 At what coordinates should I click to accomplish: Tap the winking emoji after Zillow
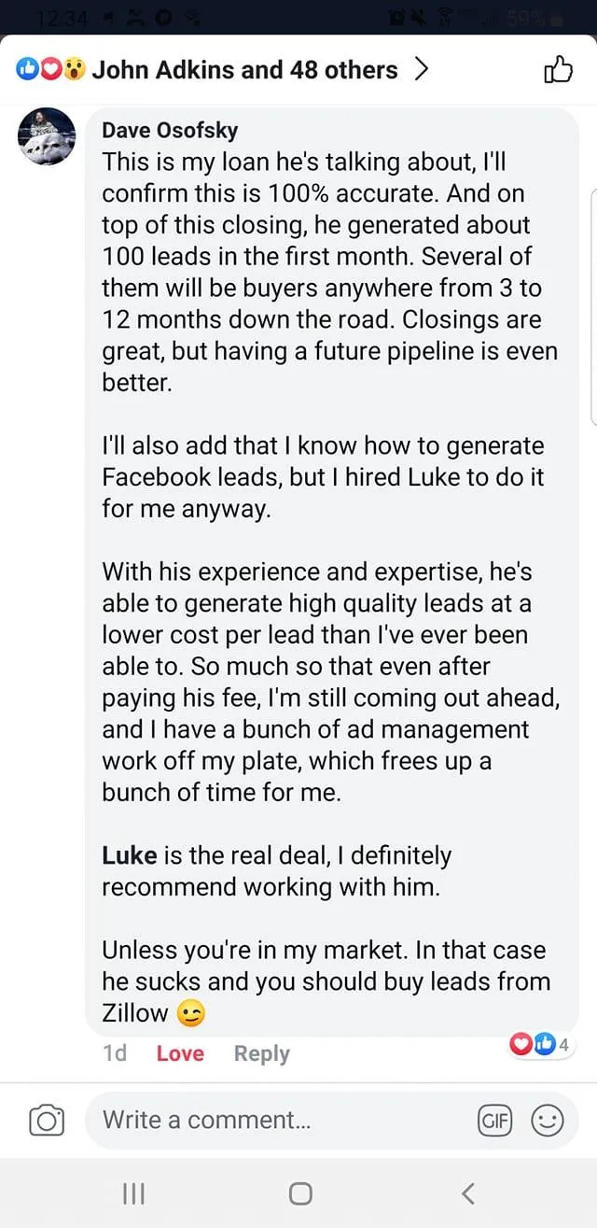tap(190, 1013)
